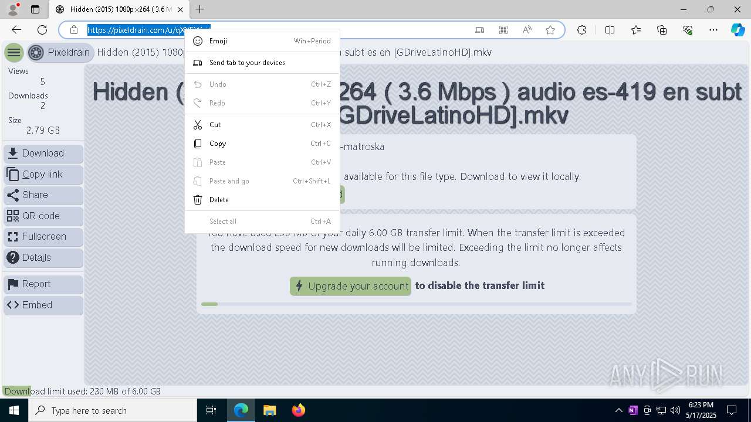This screenshot has height=422, width=751.
Task: Add page to favorites star
Action: pyautogui.click(x=550, y=30)
